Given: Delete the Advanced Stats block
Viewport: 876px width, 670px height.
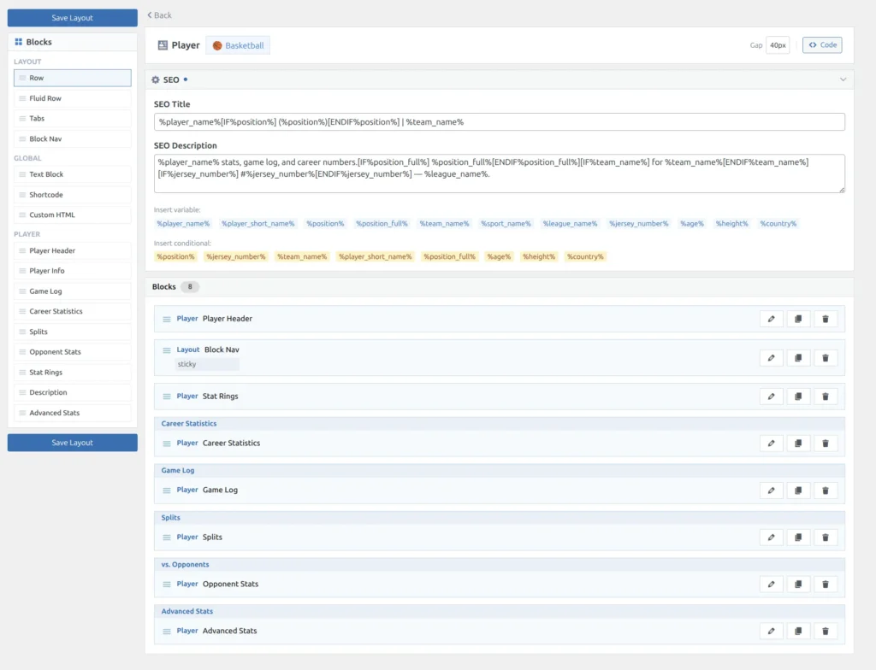Looking at the screenshot, I should pyautogui.click(x=826, y=631).
